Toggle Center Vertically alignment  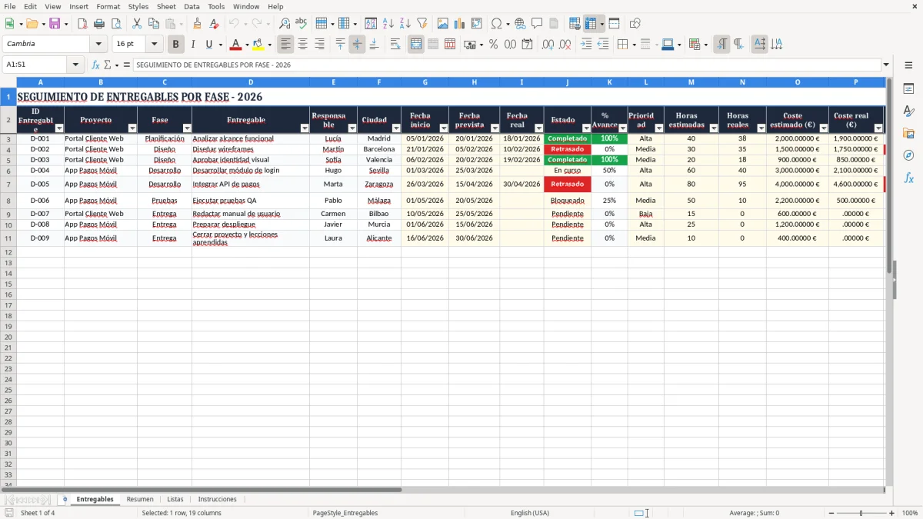357,45
